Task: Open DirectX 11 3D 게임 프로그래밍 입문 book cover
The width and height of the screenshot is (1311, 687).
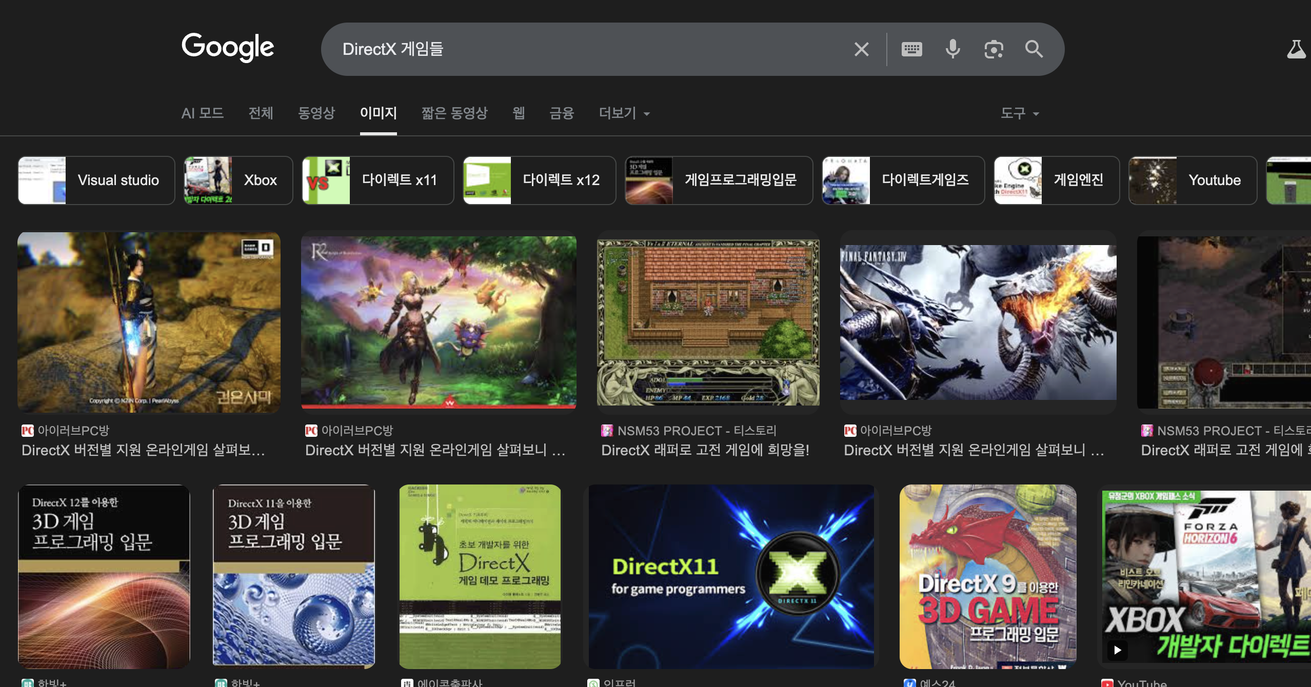Action: pos(294,576)
